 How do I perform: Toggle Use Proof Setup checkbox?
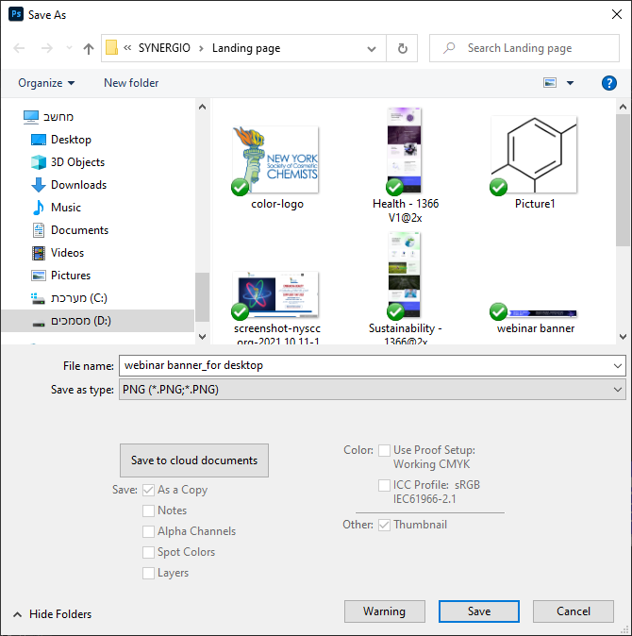[x=384, y=450]
